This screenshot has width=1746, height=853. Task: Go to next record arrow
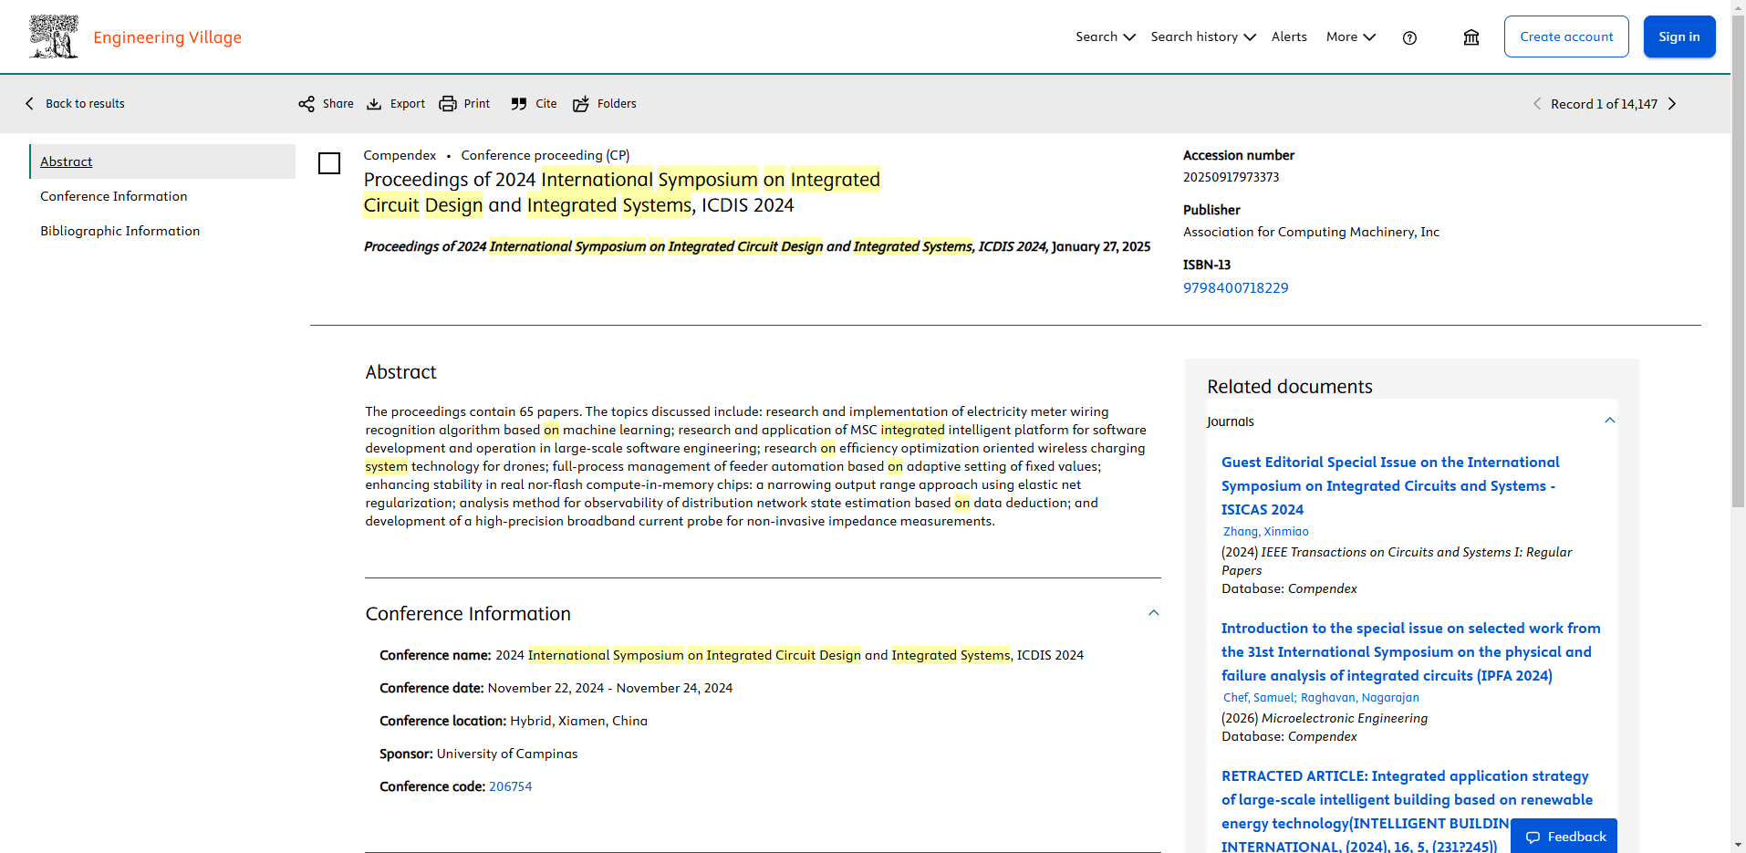coord(1672,104)
